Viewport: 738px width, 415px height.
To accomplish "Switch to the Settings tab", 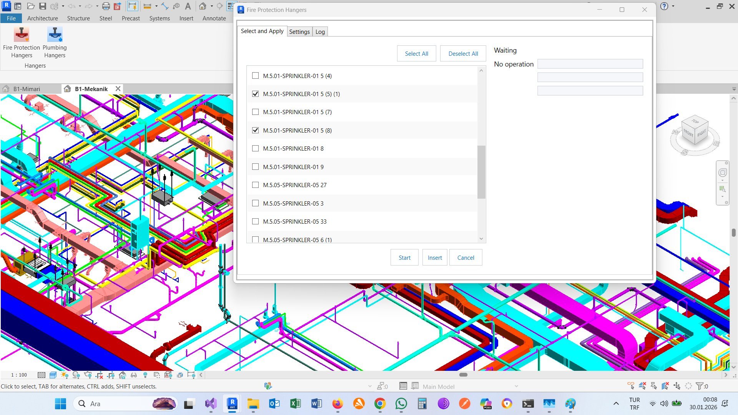I will [x=299, y=32].
